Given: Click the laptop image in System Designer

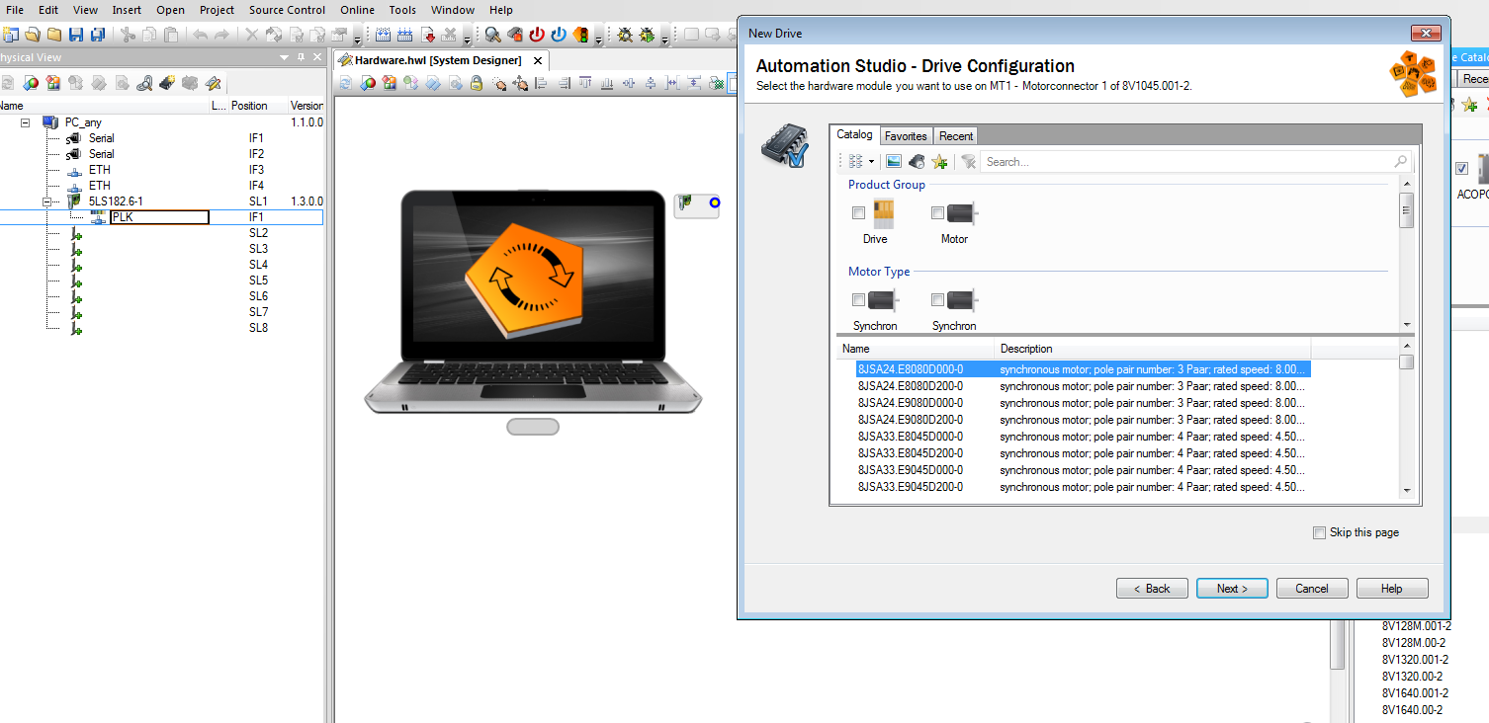Looking at the screenshot, I should point(533,301).
